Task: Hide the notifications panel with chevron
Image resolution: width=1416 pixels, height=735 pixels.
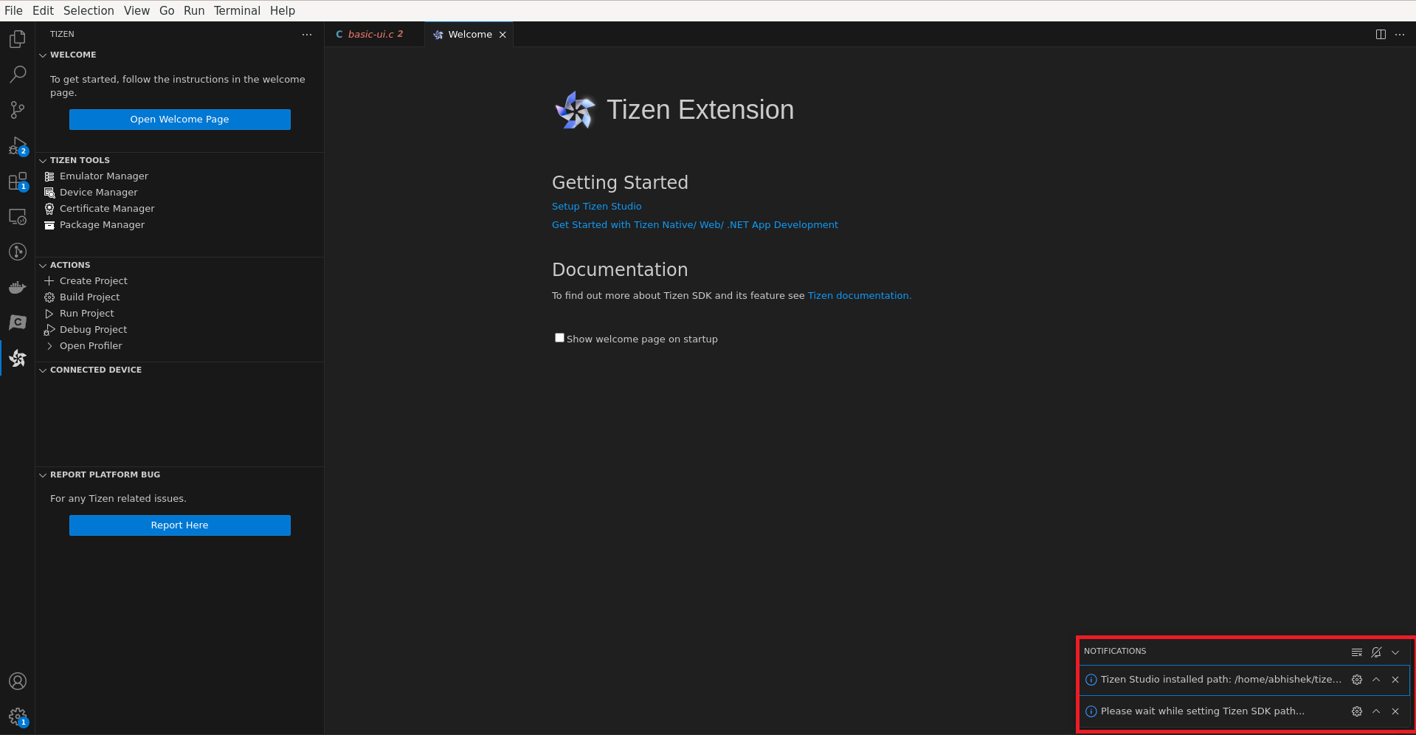Action: click(1395, 652)
